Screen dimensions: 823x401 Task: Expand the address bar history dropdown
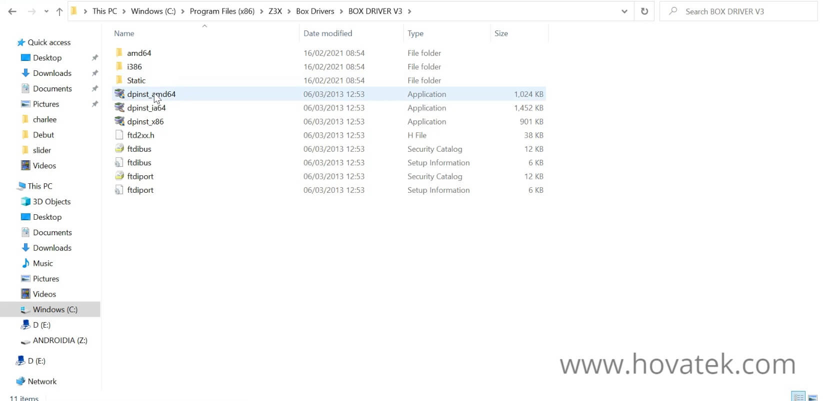(624, 11)
